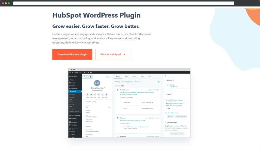Click the comments bubble in admin bar
This screenshot has width=260, height=155.
coord(84,72)
